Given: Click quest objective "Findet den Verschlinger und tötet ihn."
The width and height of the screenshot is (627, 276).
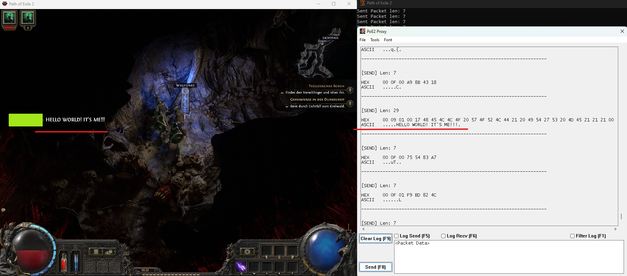Looking at the screenshot, I should pos(315,93).
